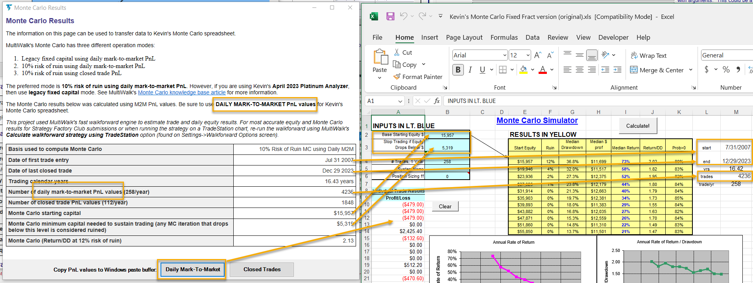Click the Save icon in Excel

point(390,16)
